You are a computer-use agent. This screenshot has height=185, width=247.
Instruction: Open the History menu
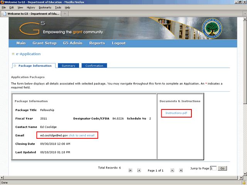coord(31,8)
